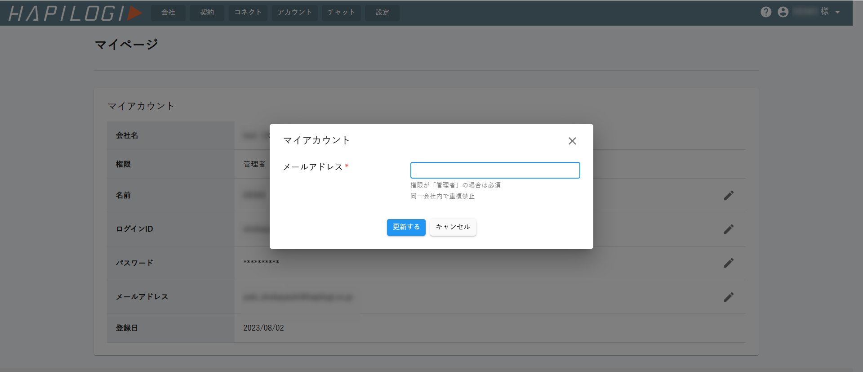Click the pencil icon beside メールアドレス row
This screenshot has width=863, height=372.
(728, 297)
